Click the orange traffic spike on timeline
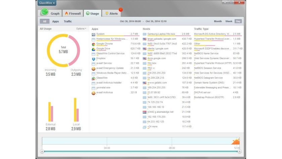Screen dimensions: 282x159 pyautogui.click(x=235, y=142)
